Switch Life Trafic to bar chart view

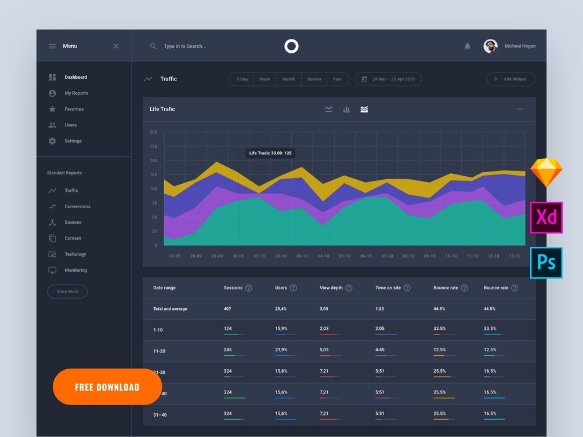point(346,109)
